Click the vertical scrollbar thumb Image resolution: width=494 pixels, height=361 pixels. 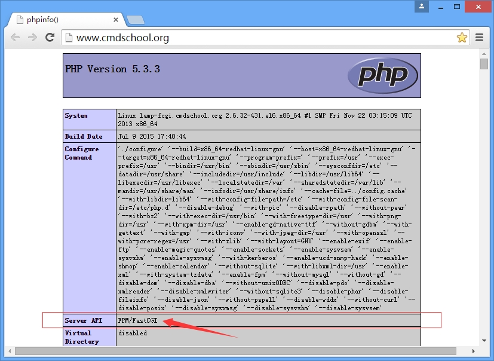484,64
